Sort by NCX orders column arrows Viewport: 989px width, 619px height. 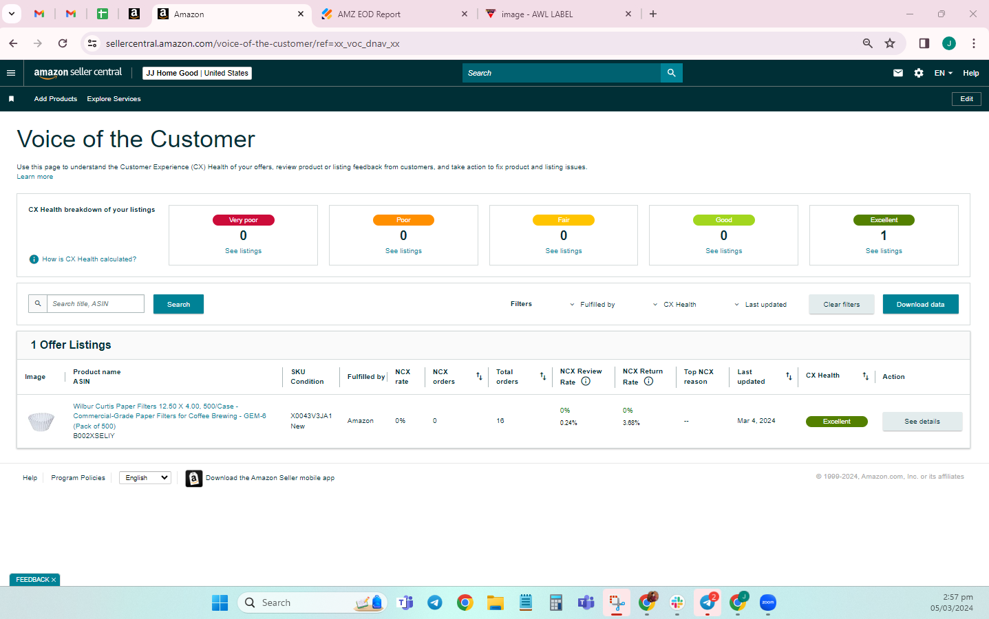click(479, 376)
